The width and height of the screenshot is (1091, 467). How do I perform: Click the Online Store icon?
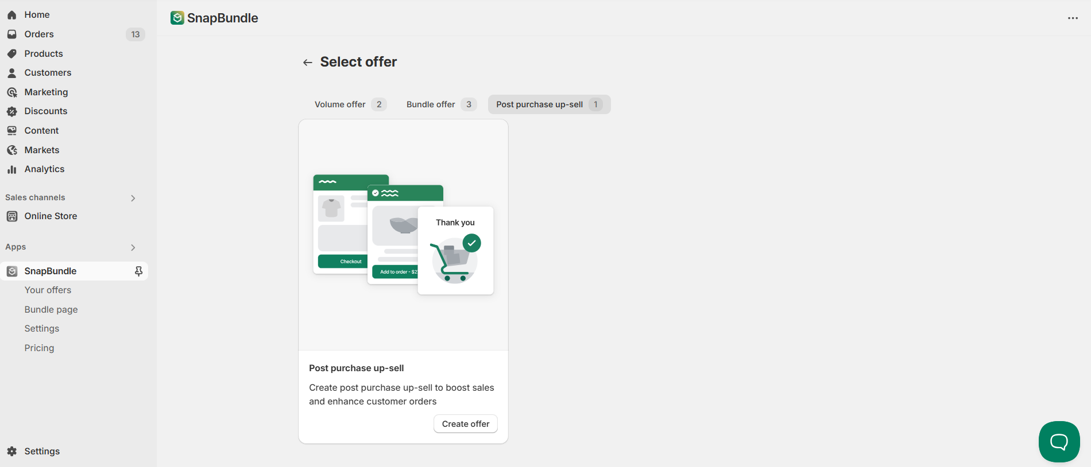click(x=12, y=216)
